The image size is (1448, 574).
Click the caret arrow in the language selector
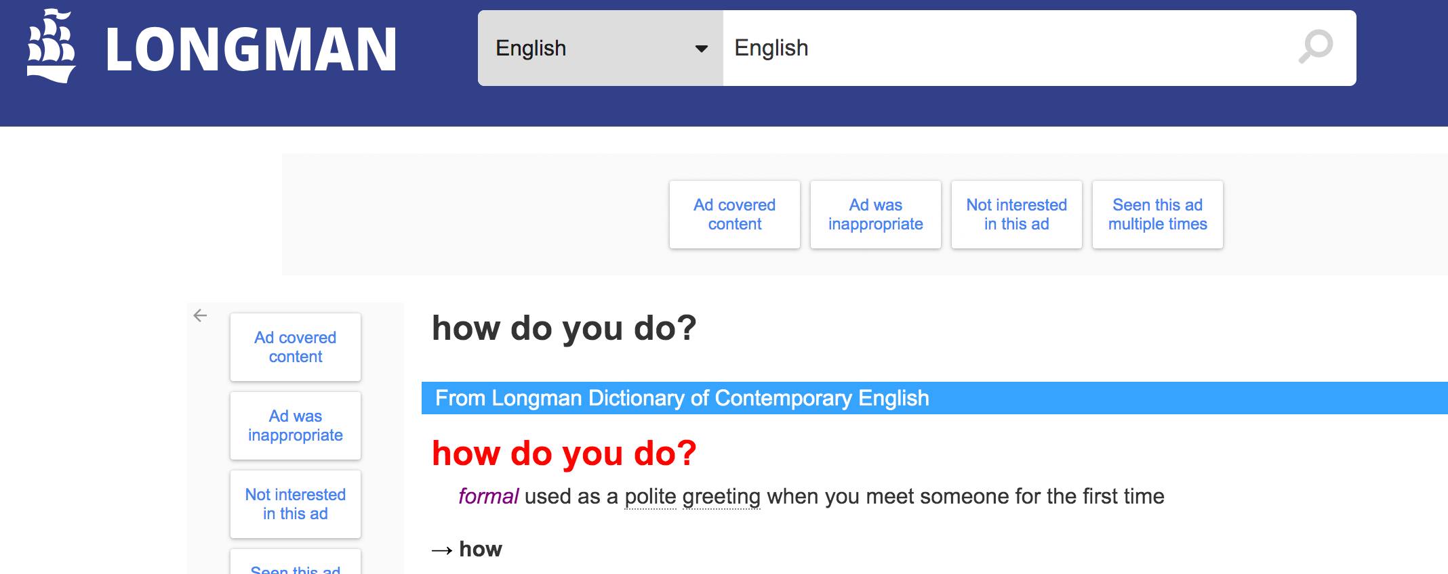[x=702, y=49]
